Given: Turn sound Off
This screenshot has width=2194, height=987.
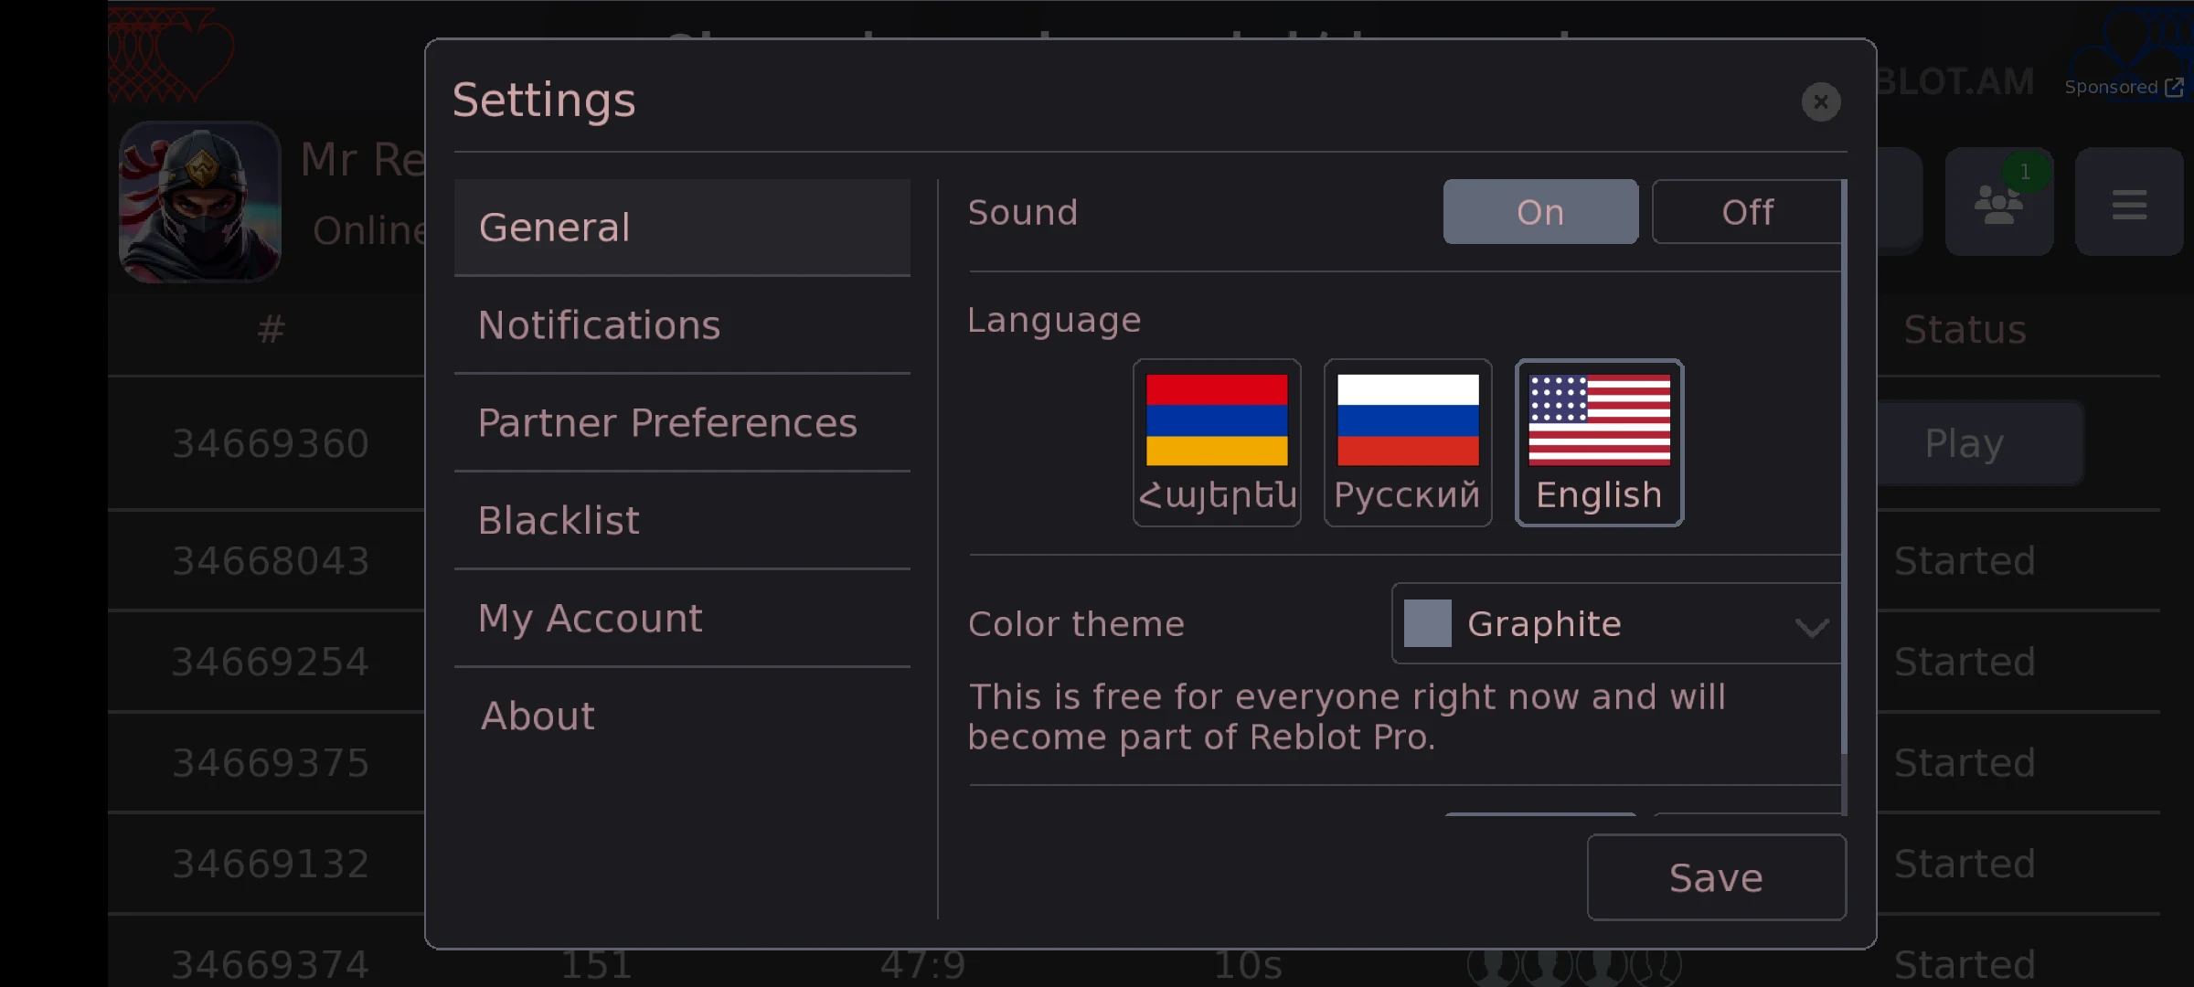Looking at the screenshot, I should click(x=1747, y=212).
